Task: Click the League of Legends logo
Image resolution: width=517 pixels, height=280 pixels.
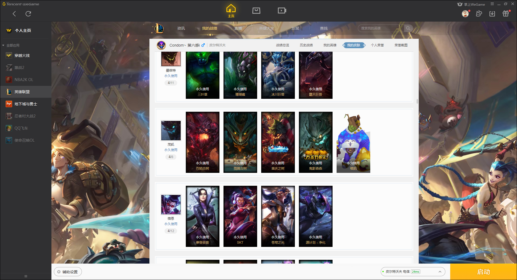Action: [x=159, y=28]
